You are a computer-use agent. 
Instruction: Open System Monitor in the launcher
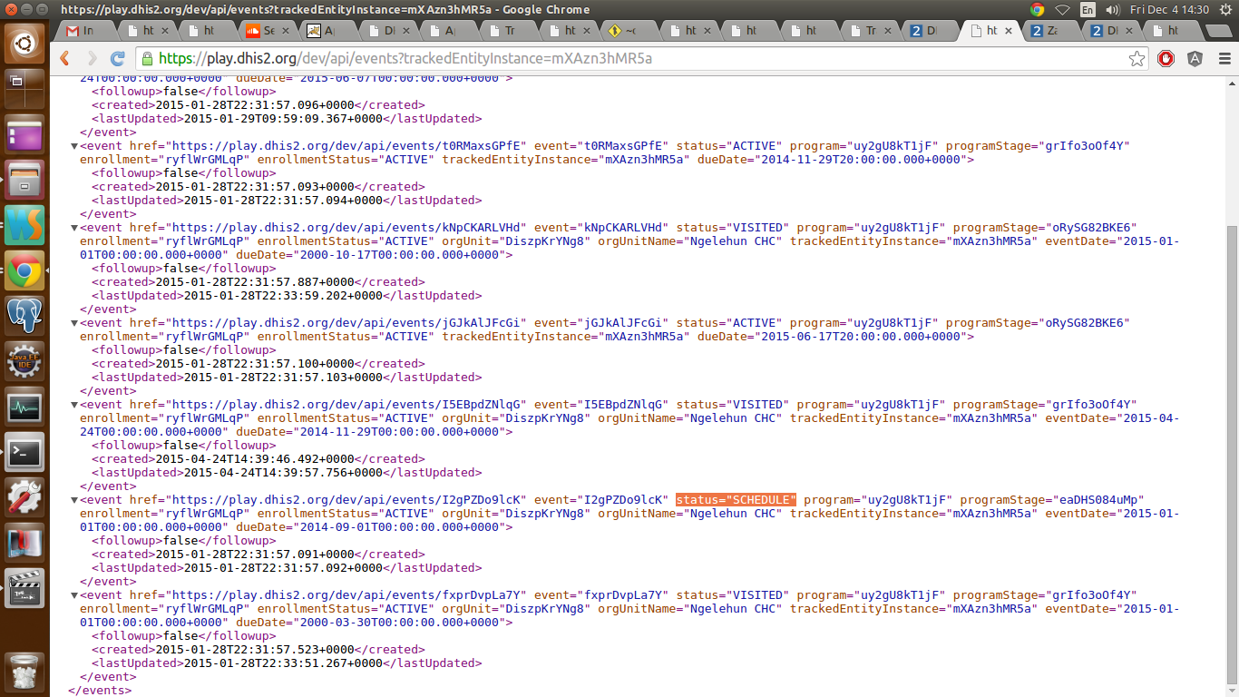pos(24,407)
